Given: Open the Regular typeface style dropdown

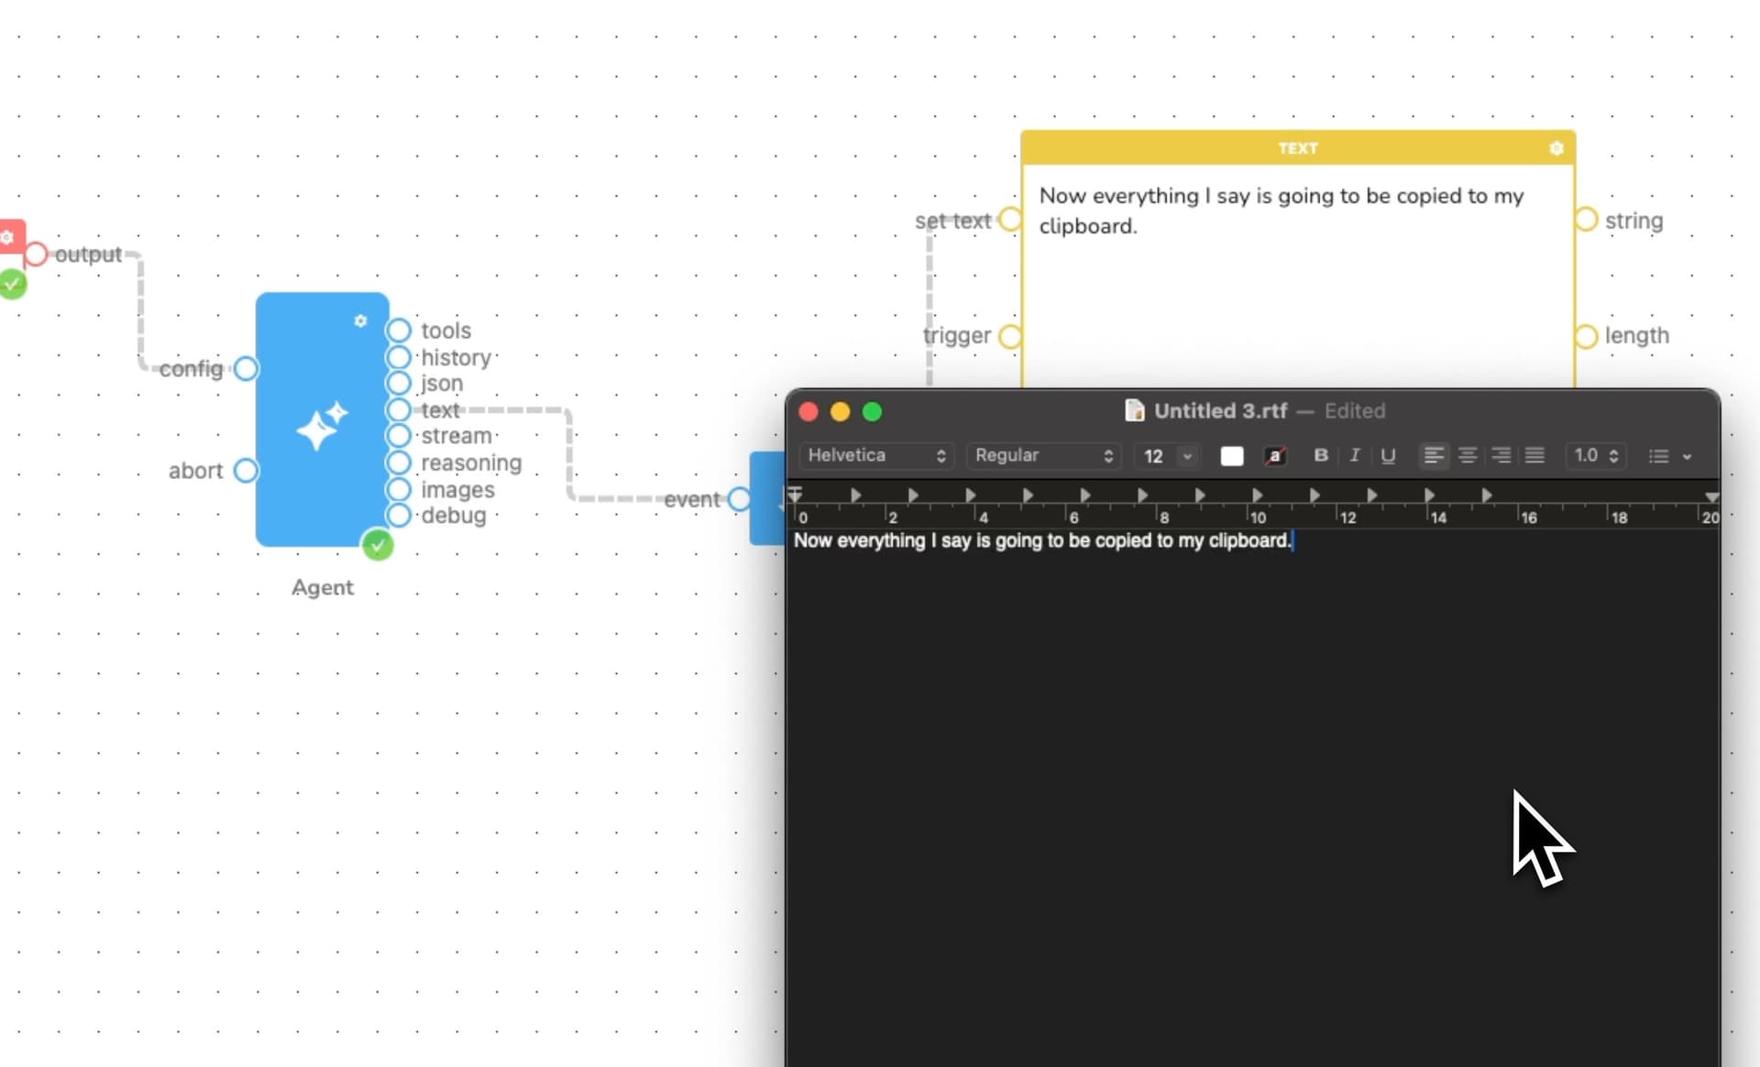Looking at the screenshot, I should pyautogui.click(x=1043, y=455).
